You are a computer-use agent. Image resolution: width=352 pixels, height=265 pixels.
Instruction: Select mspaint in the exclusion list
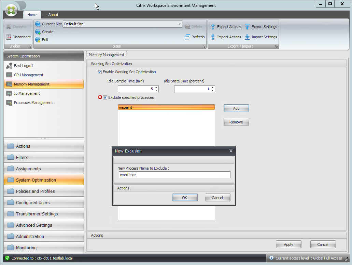[x=166, y=107]
